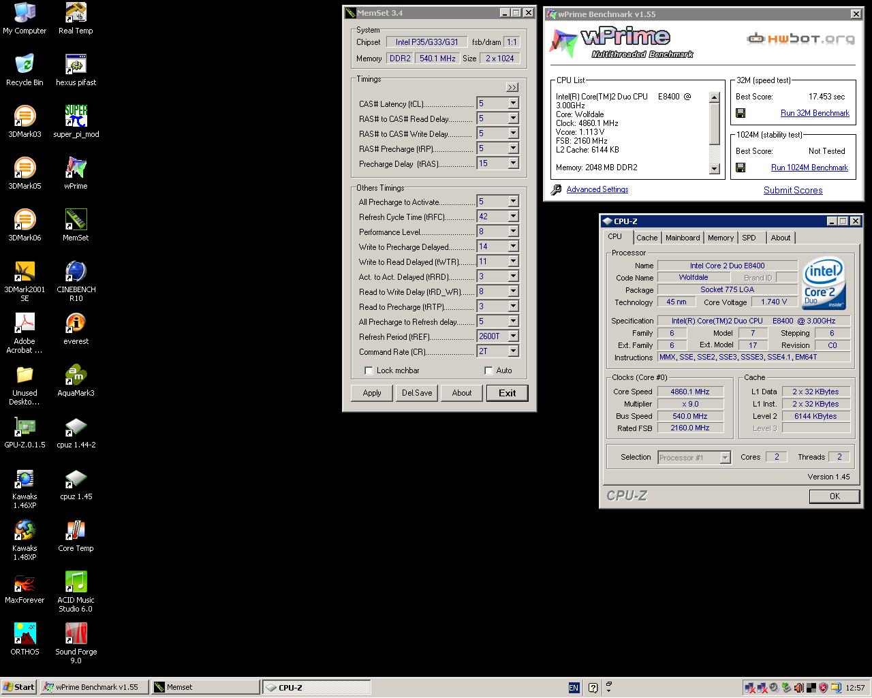This screenshot has height=698, width=872.
Task: Open the Refresh Period (tREF) dropdown
Action: 513,336
